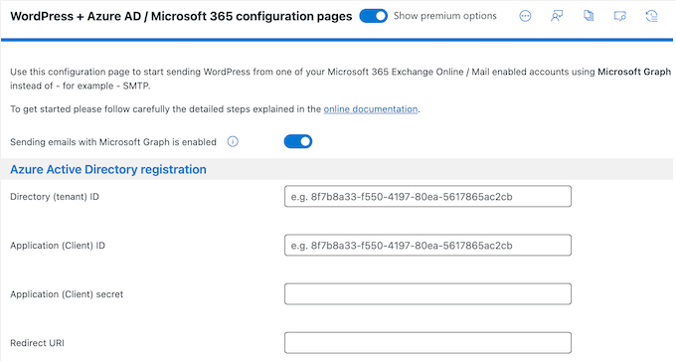This screenshot has height=361, width=676.
Task: Open the online documentation link
Action: pyautogui.click(x=371, y=109)
